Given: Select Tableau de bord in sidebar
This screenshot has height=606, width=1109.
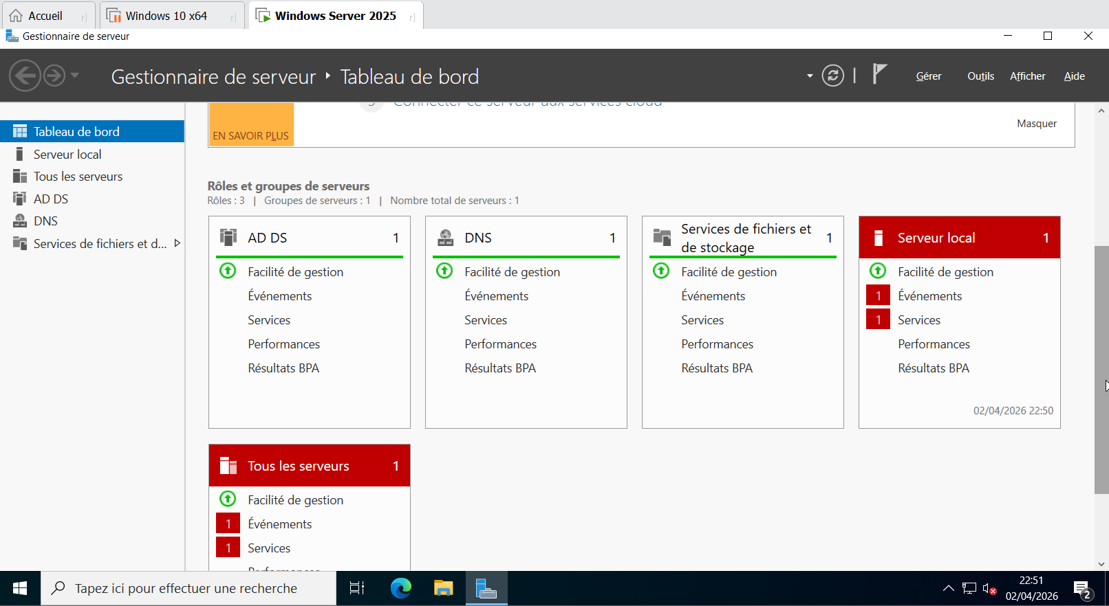Looking at the screenshot, I should tap(92, 131).
